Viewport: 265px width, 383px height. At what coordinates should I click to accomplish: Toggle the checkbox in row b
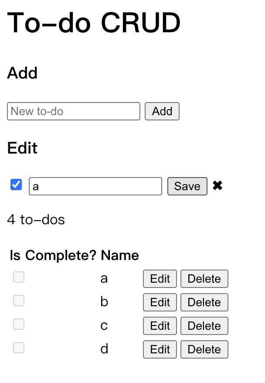tap(19, 301)
